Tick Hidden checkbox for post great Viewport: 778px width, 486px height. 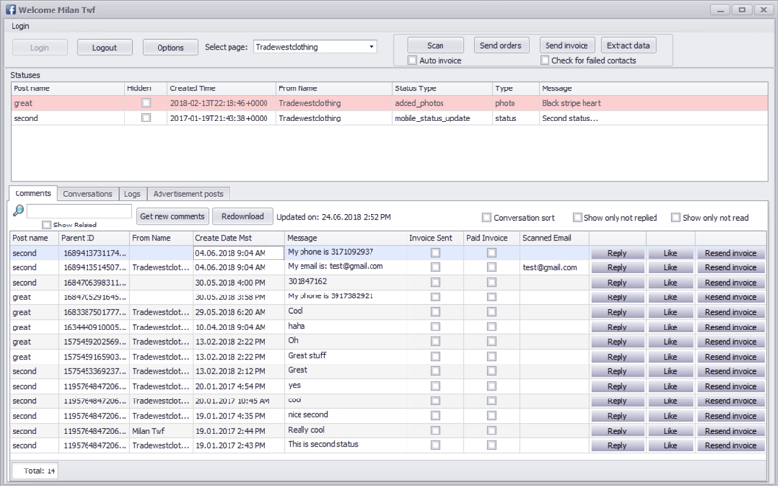tap(146, 103)
